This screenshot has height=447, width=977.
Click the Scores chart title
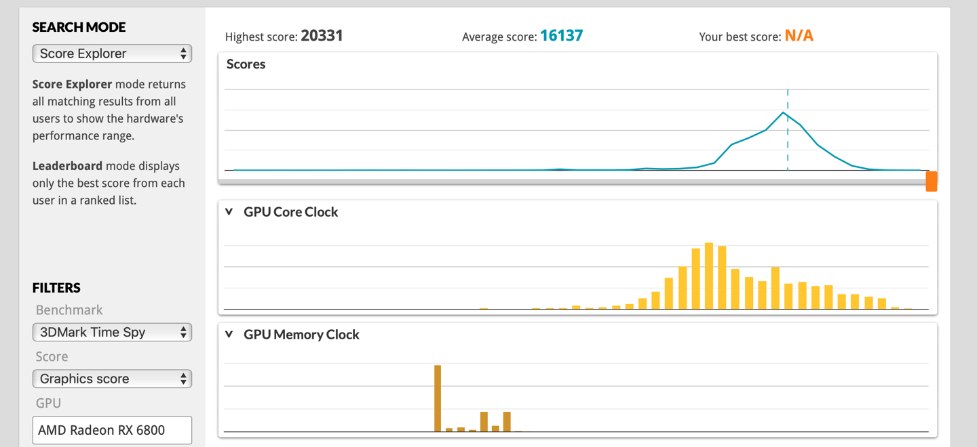[246, 64]
